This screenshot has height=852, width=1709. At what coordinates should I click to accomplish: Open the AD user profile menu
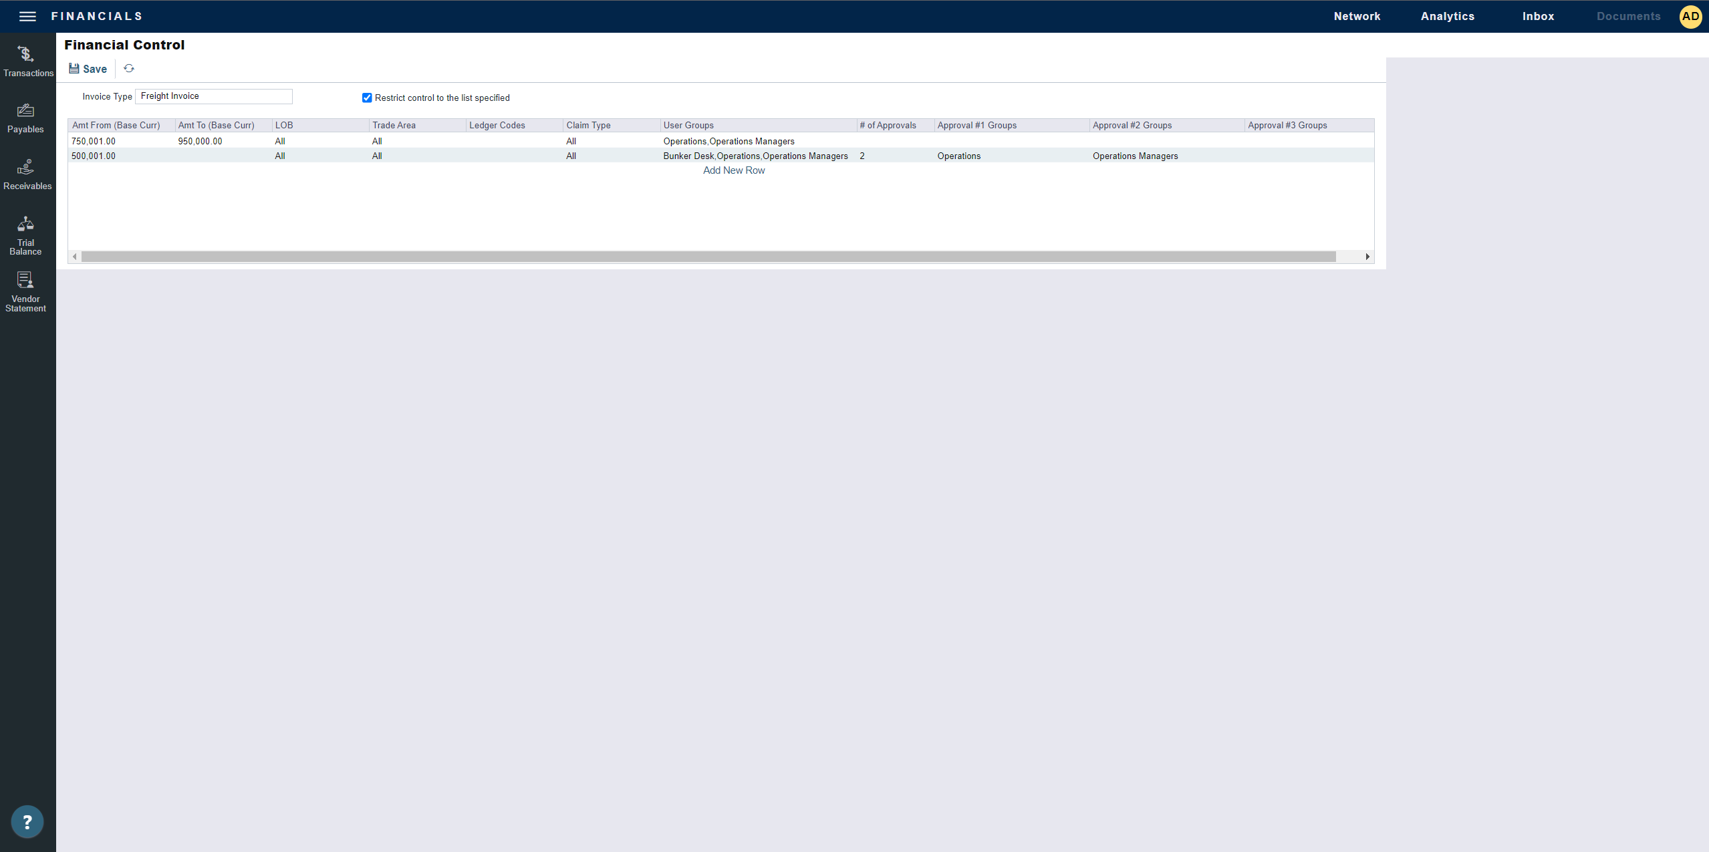[1690, 16]
